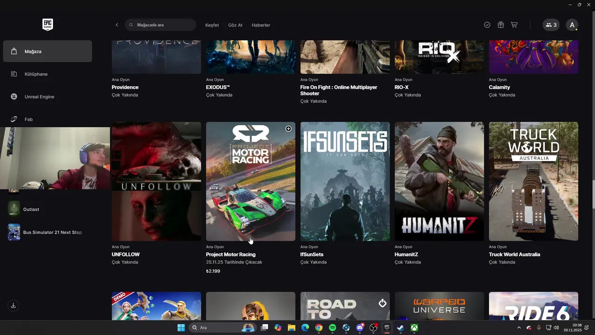Open the downloads icon in sidebar
The width and height of the screenshot is (595, 335).
(13, 306)
